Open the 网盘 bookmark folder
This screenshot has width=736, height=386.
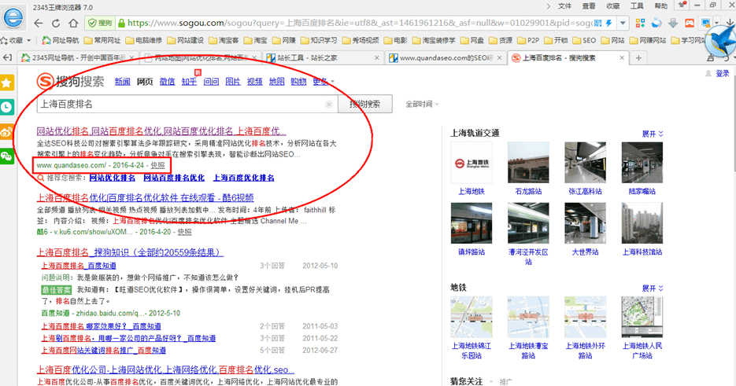pos(472,40)
